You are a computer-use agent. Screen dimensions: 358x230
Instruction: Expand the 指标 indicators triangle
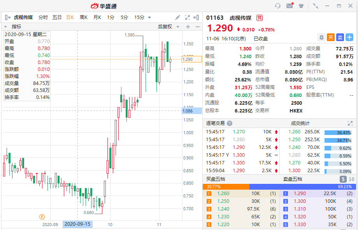click(5, 27)
